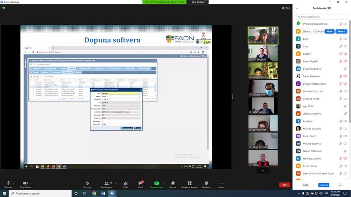Click the Invite button

[x=305, y=185]
